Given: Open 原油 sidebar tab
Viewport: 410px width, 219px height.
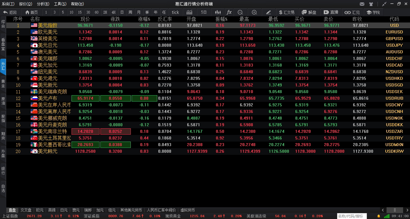Looking at the screenshot, I should (x=3, y=101).
